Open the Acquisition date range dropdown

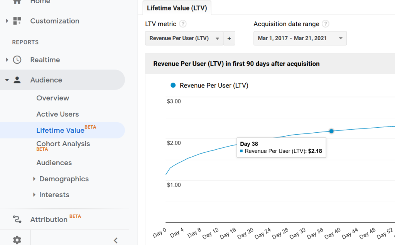pos(300,38)
